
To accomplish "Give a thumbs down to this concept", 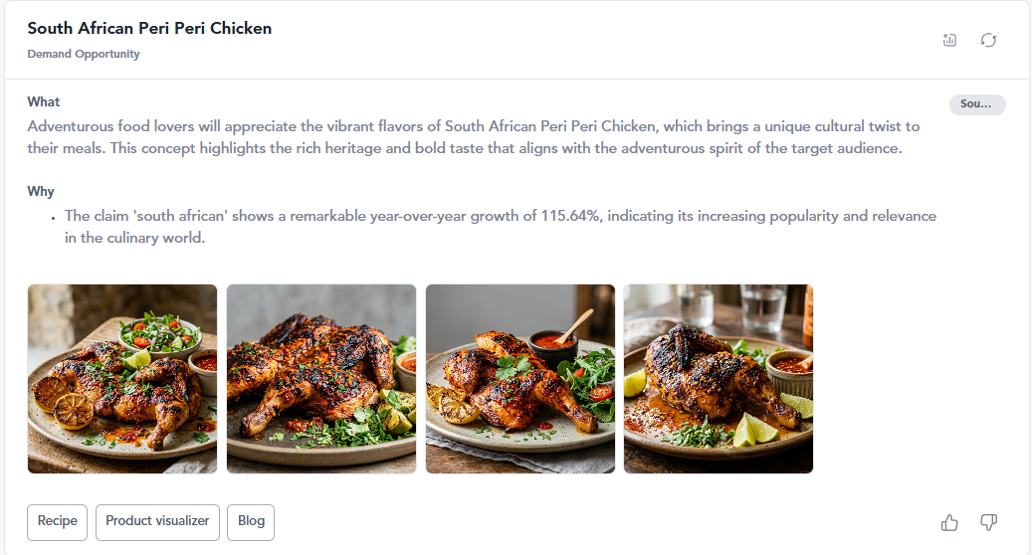I will click(988, 523).
